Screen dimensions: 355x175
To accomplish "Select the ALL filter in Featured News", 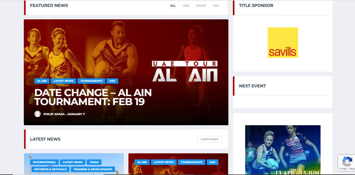I will (173, 6).
